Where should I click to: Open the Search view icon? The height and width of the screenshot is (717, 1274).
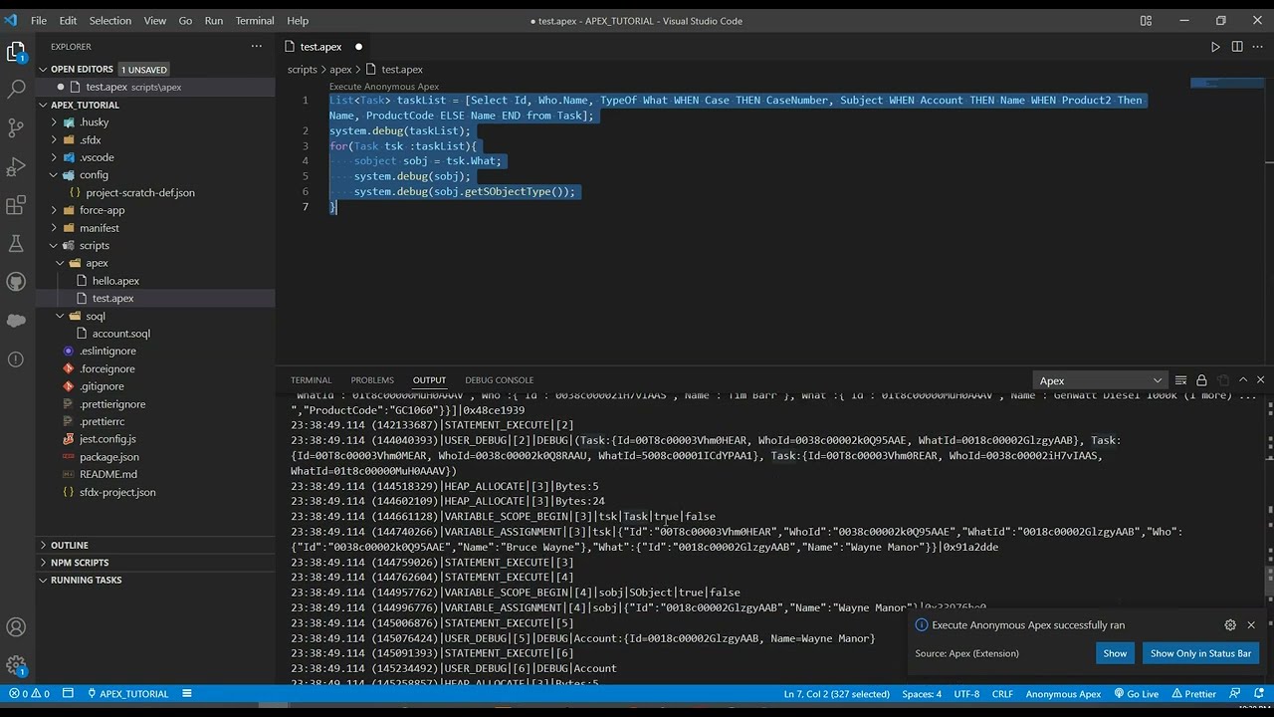(16, 90)
